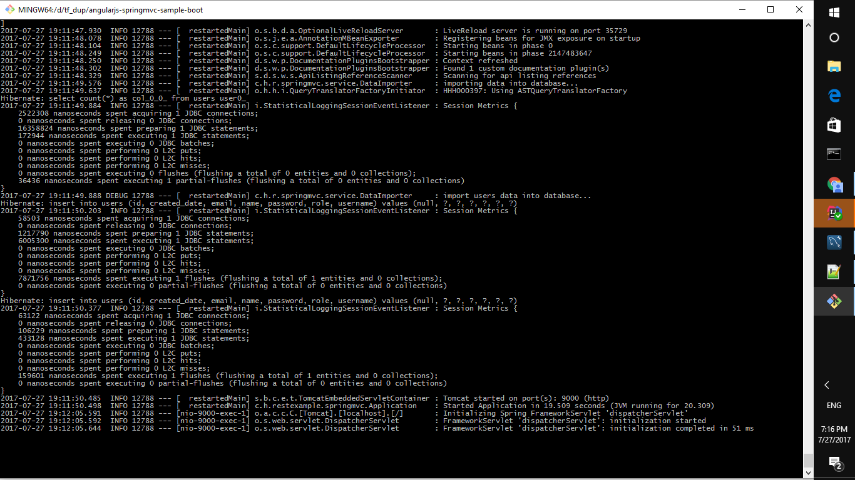The image size is (855, 480).
Task: Minimize the MINGW64 terminal window
Action: coord(742,9)
